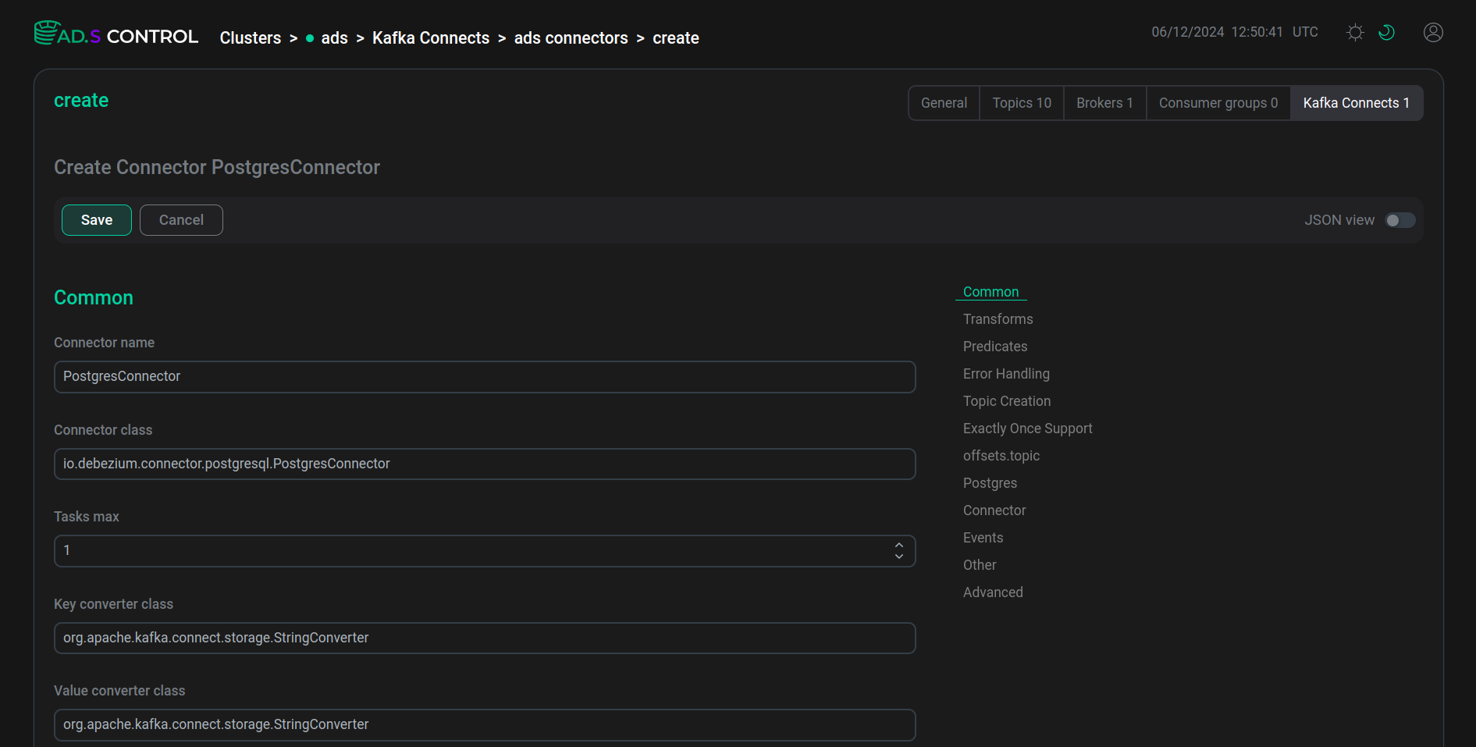Jump to Predicates section
Screen dimensions: 1476x747
[x=995, y=347]
